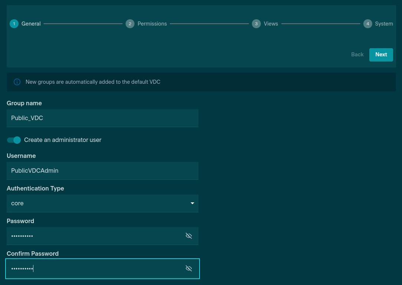Click the Back button
The width and height of the screenshot is (402, 285).
[357, 54]
